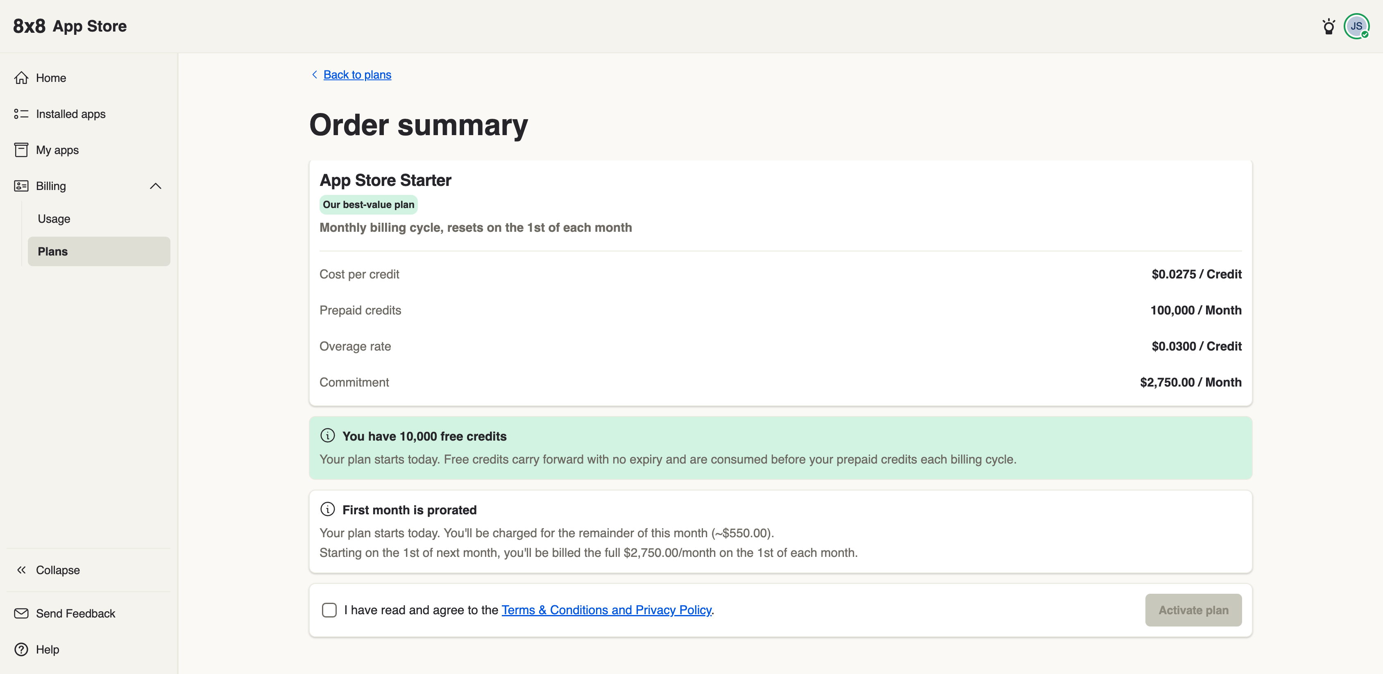Click the Prepaid credits label

(360, 310)
